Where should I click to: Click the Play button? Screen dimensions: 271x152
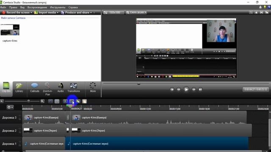(186, 90)
